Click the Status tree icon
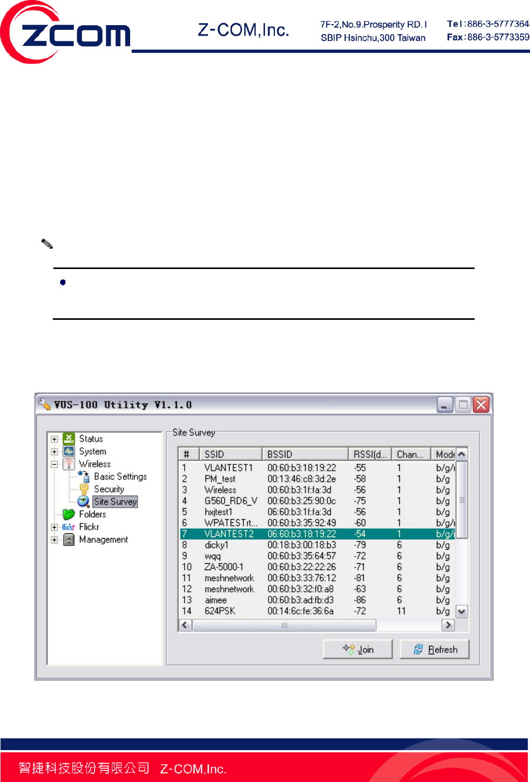Image resolution: width=530 pixels, height=782 pixels. pos(69,439)
